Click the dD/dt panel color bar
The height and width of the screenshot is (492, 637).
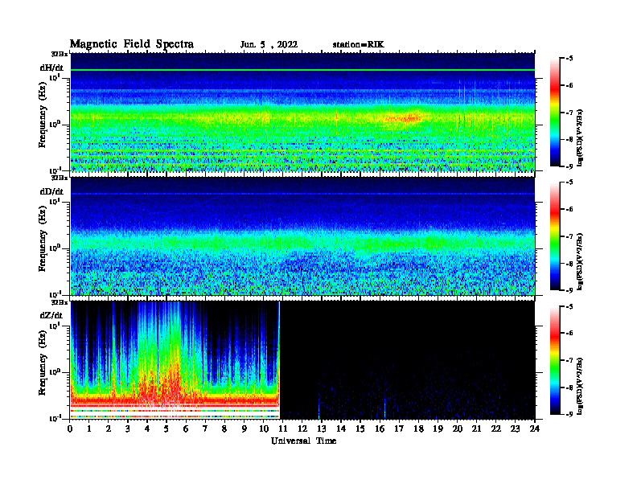(555, 236)
